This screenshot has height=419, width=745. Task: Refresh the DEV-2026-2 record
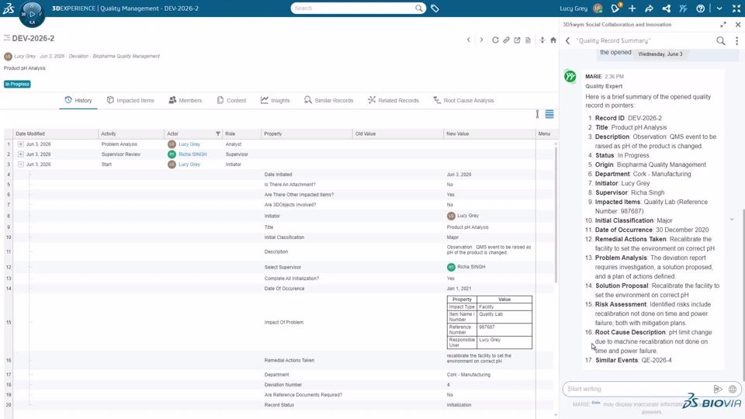pyautogui.click(x=495, y=40)
